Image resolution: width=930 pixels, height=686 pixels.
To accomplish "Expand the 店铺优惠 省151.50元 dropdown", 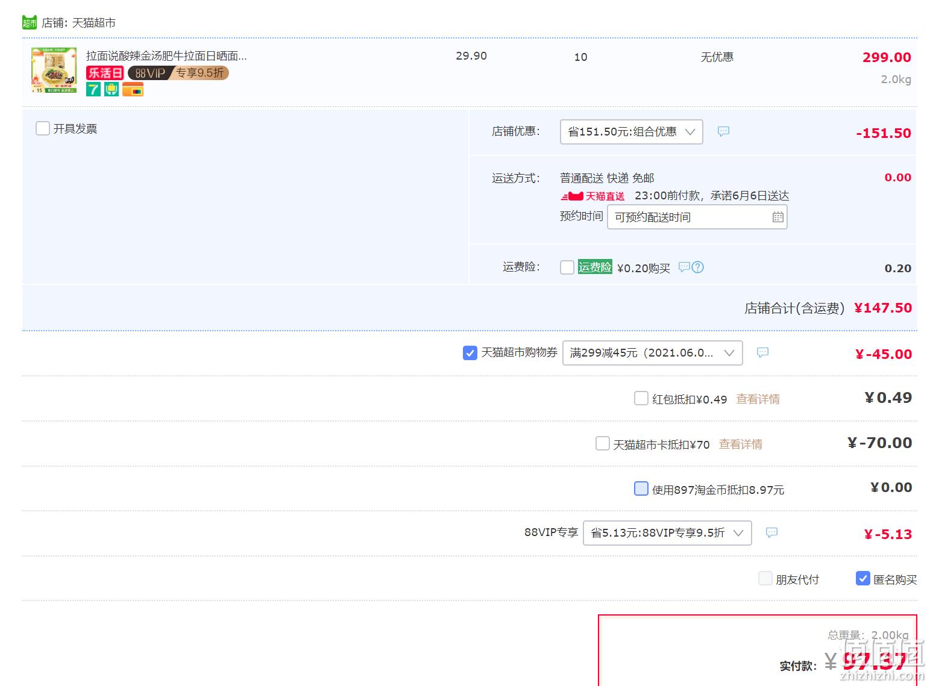I will (632, 132).
